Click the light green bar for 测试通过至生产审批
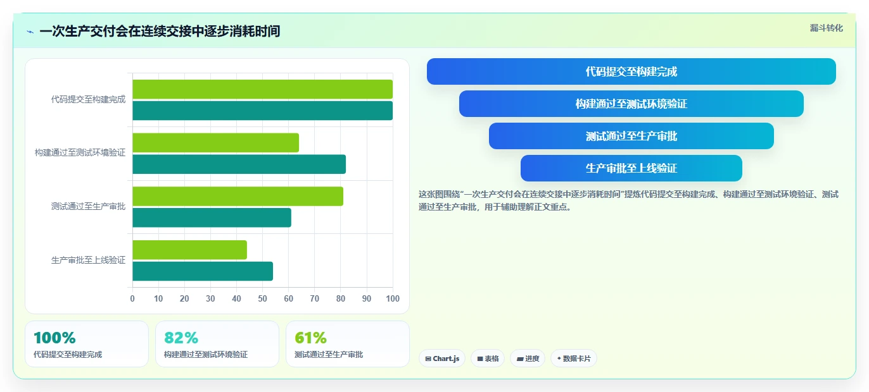This screenshot has height=392, width=869. coord(238,196)
